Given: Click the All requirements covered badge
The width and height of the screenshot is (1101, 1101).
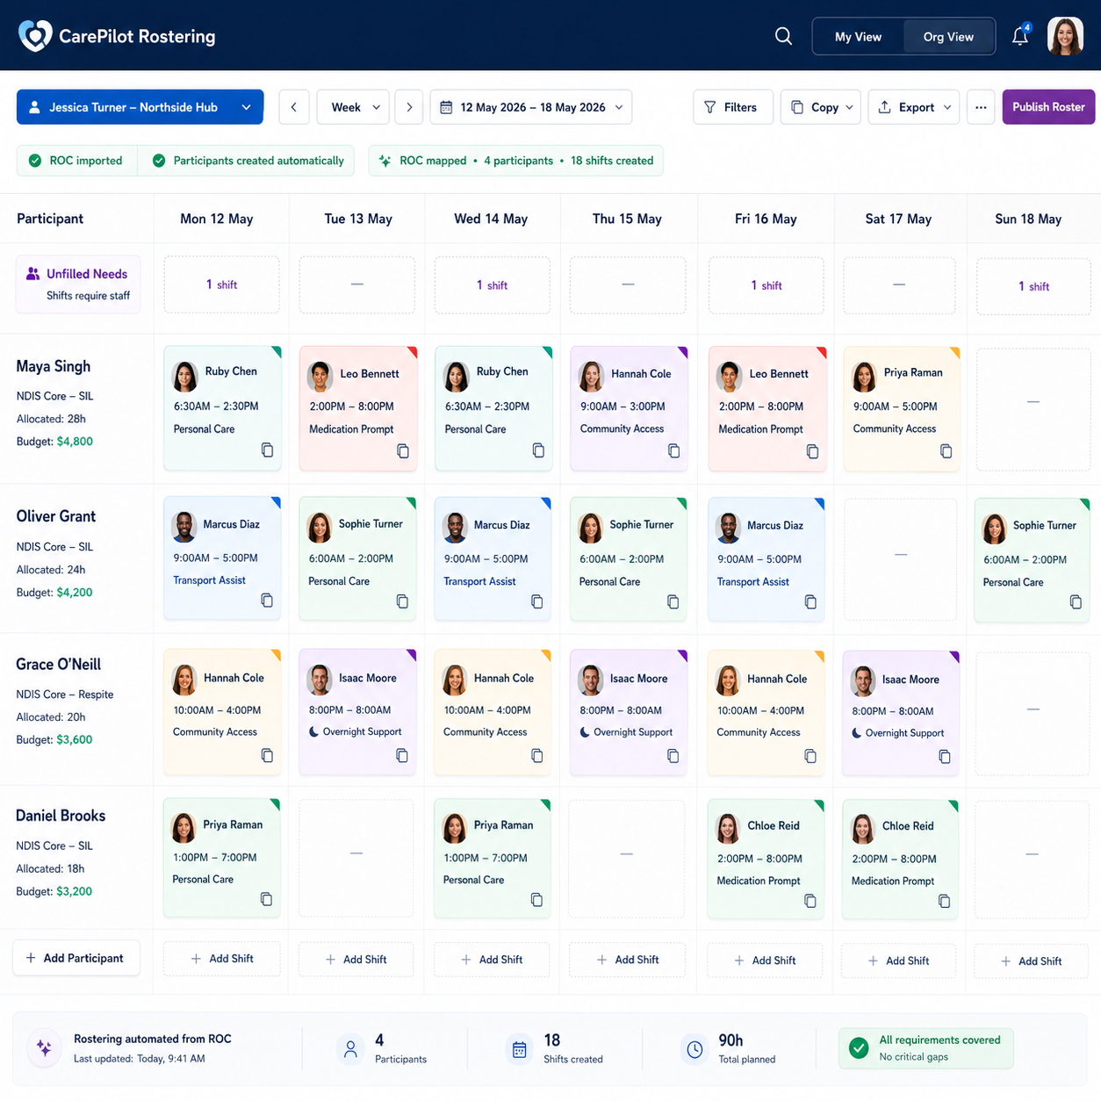Looking at the screenshot, I should (925, 1048).
